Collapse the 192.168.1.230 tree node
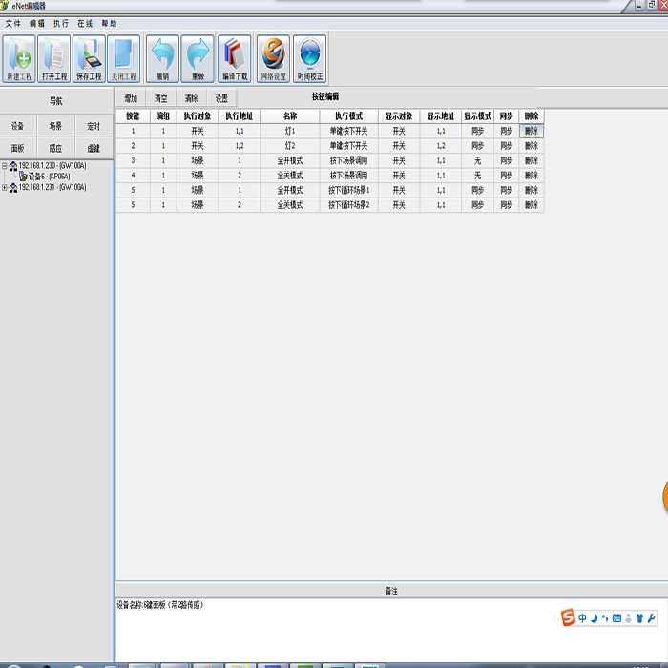Screen dimensions: 668x668 point(4,166)
